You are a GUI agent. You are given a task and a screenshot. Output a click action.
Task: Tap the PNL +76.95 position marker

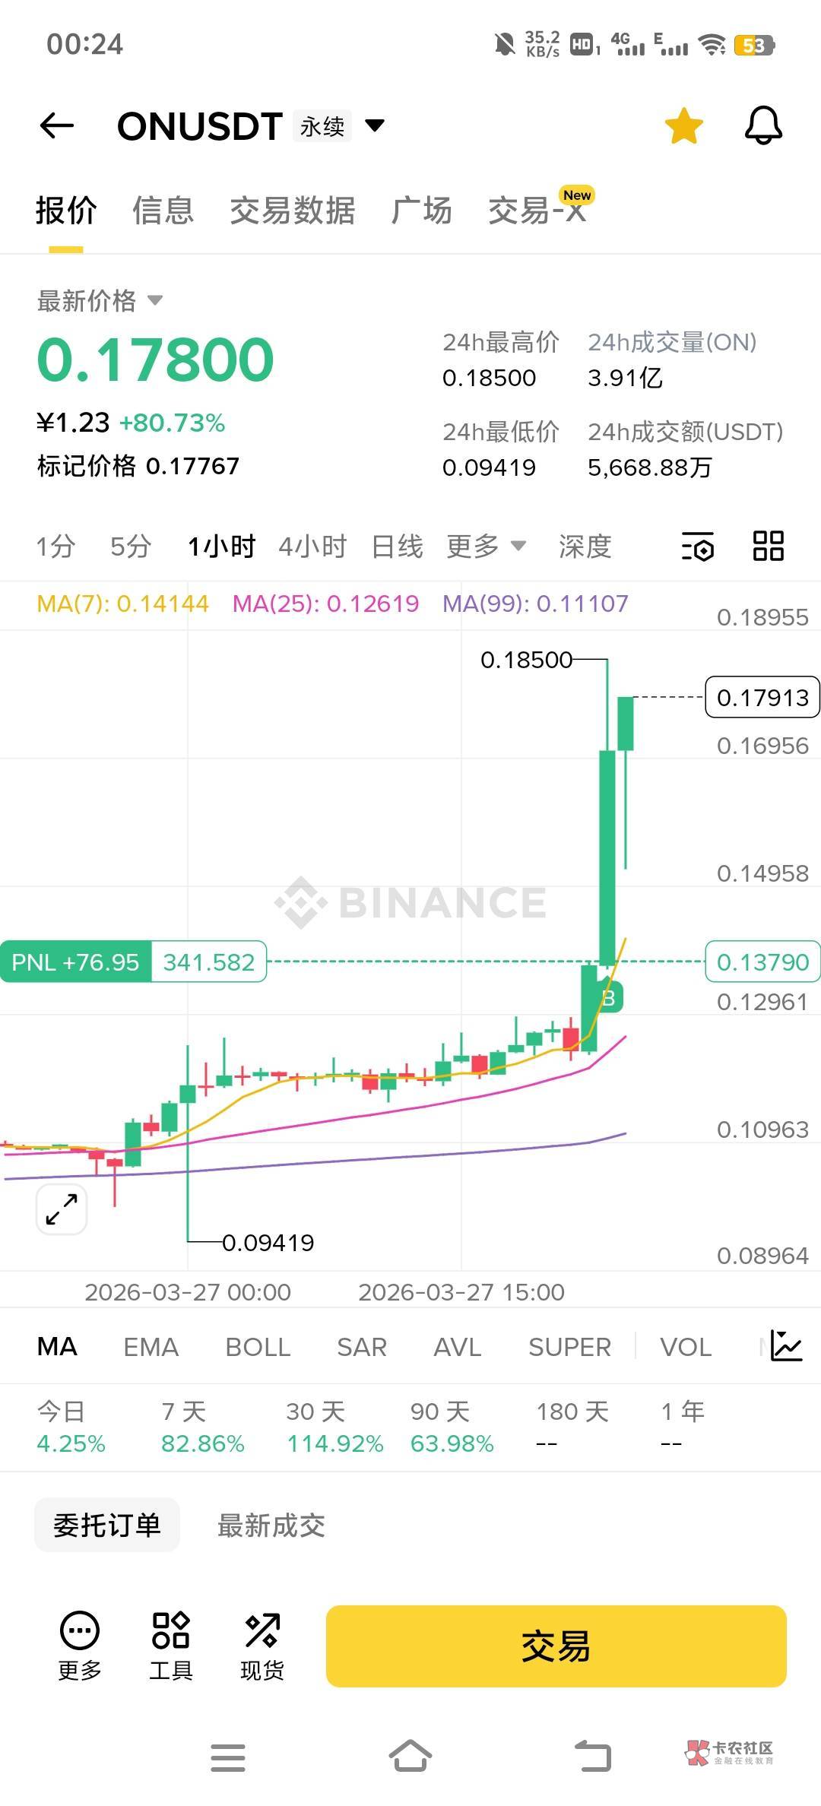[76, 962]
